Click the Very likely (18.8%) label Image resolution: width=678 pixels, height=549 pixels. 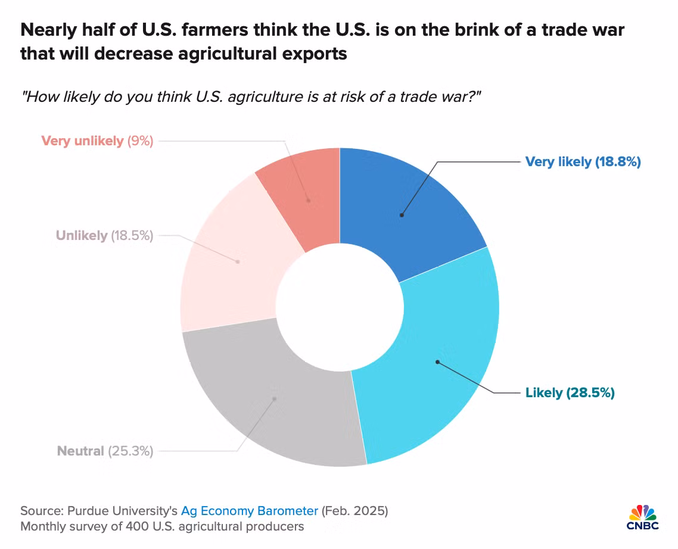[582, 161]
